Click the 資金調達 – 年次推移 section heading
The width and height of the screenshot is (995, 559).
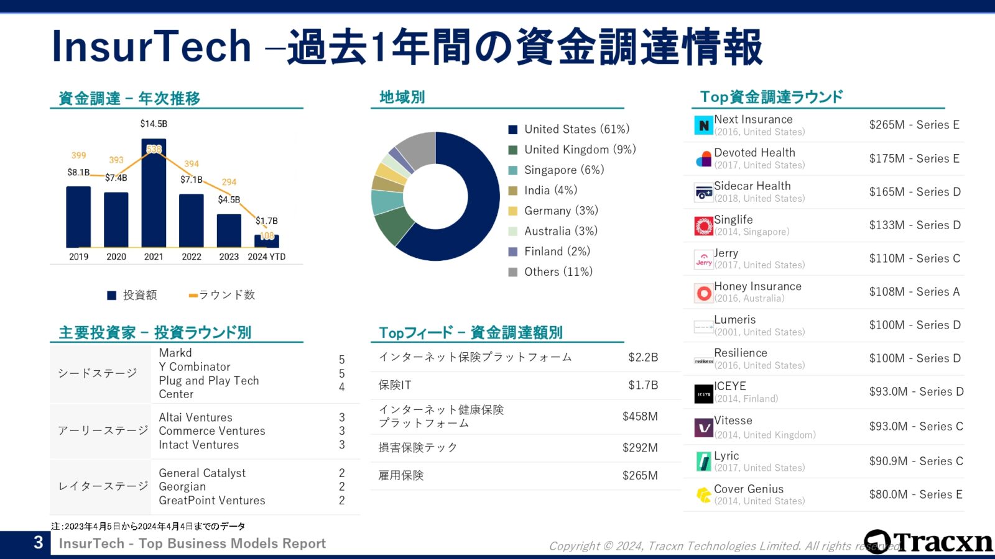click(129, 99)
